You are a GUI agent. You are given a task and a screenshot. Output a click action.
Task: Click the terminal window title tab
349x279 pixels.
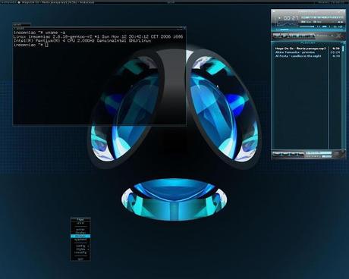coord(22,24)
